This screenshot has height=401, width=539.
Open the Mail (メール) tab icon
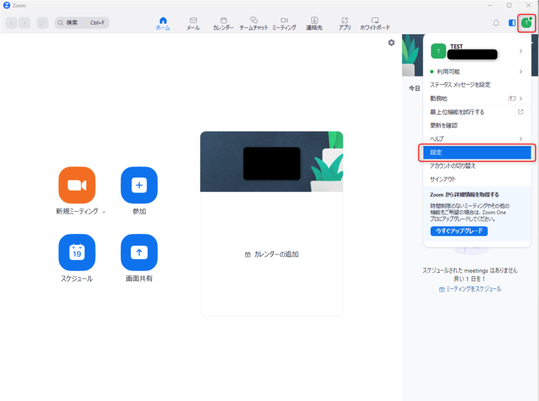(193, 23)
